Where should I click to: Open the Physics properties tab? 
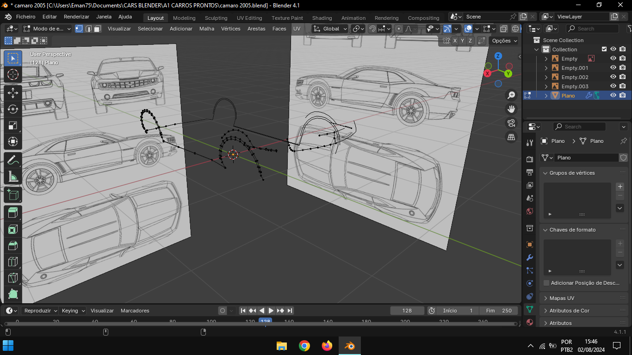point(530,283)
